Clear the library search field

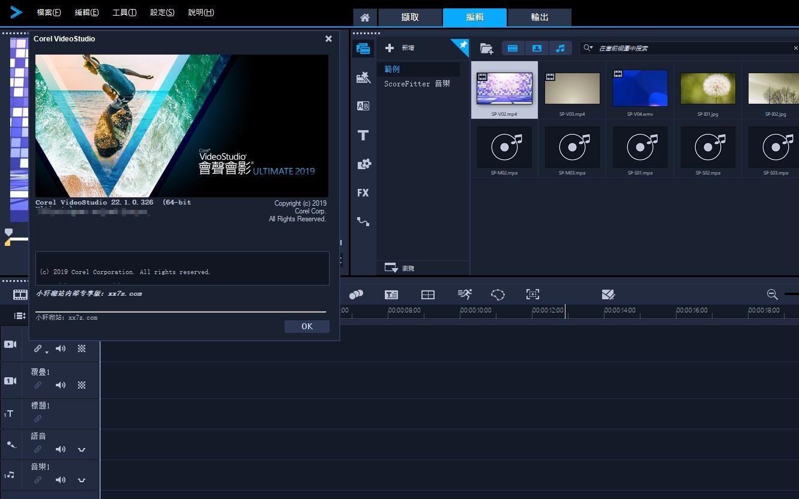[x=795, y=48]
